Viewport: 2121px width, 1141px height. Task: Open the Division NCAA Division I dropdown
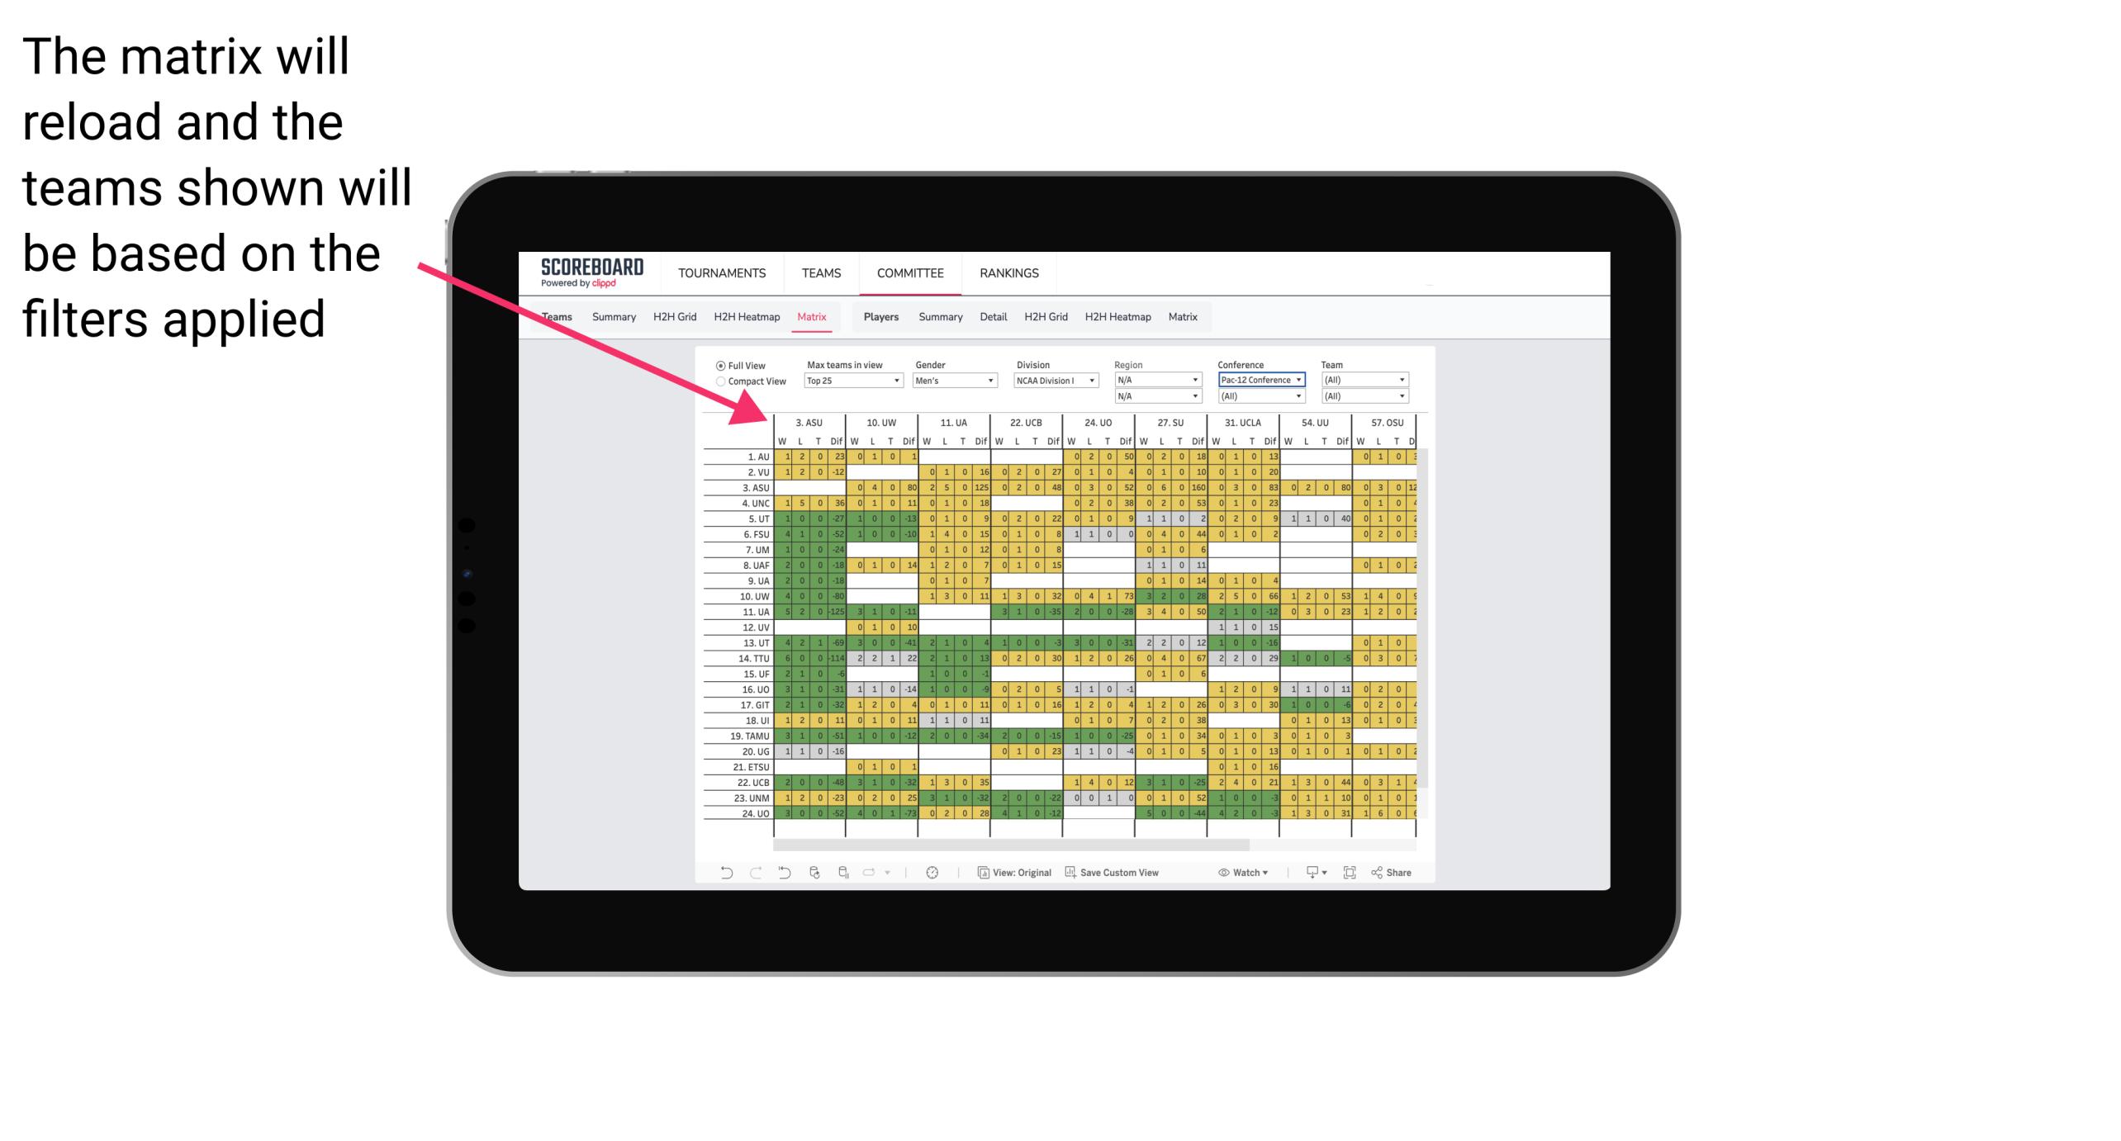coord(1054,380)
